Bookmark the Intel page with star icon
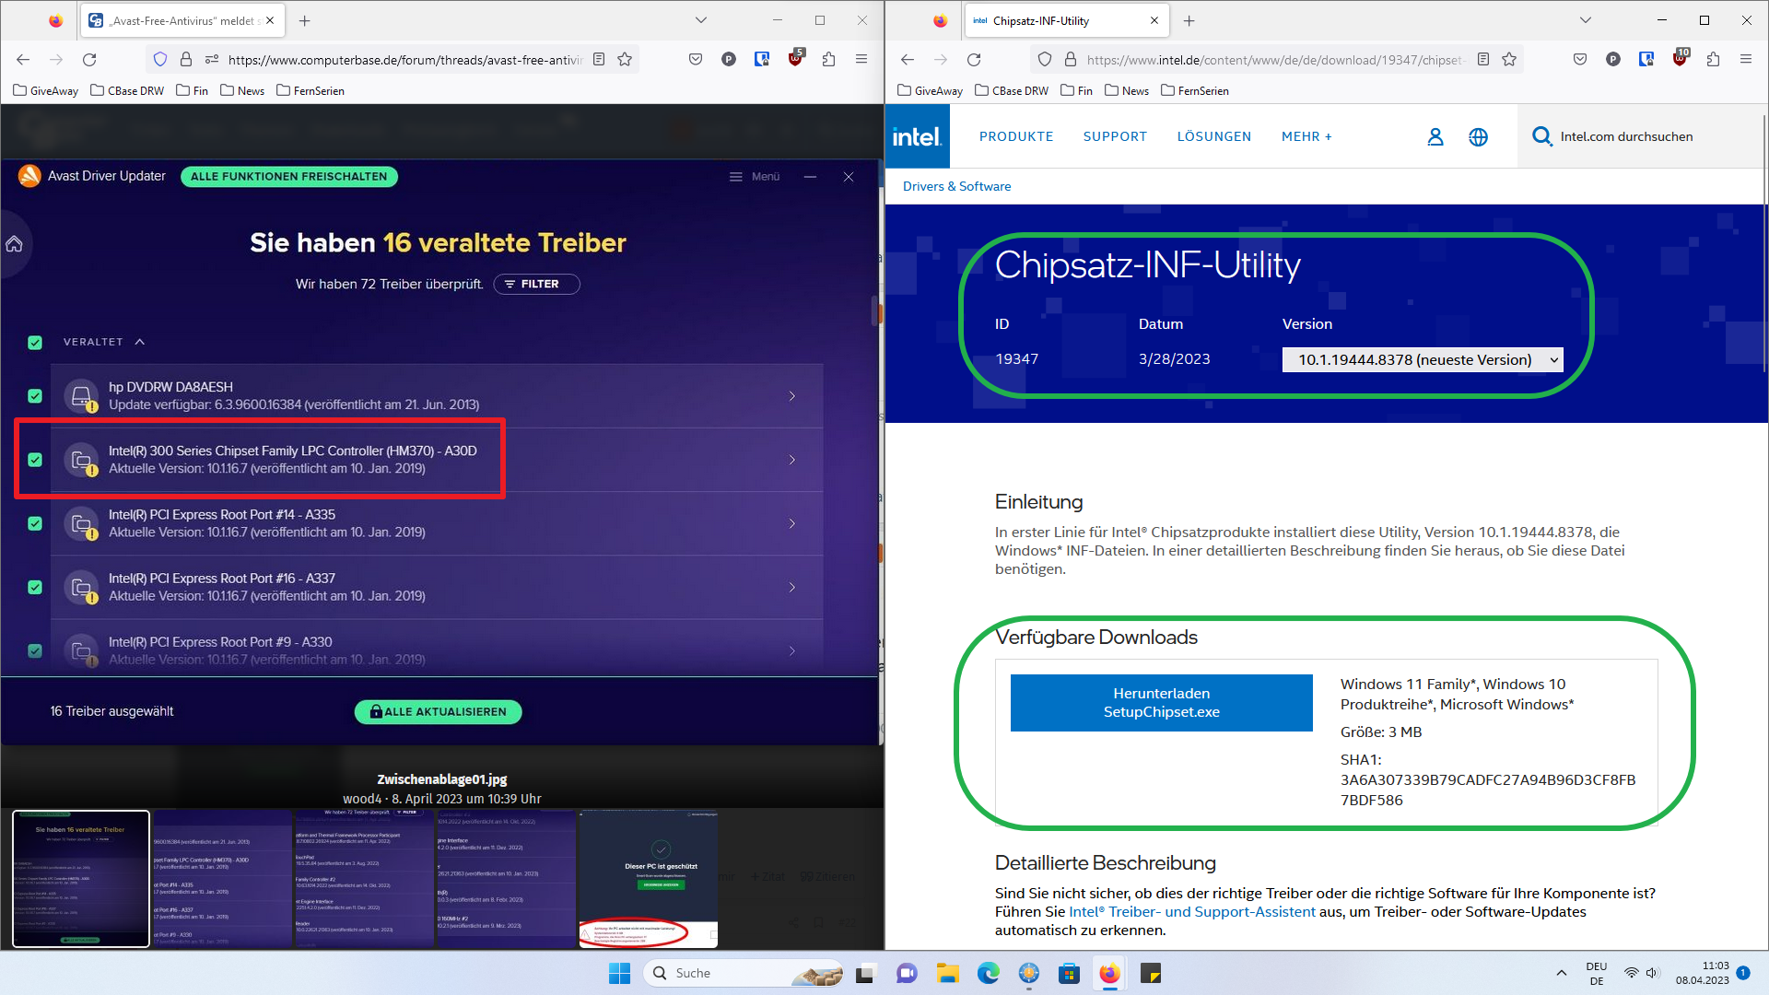The height and width of the screenshot is (995, 1769). (1509, 60)
